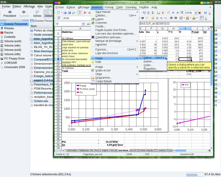
Task: Expand the cell reference Name Box dropdown
Action: pos(83,24)
